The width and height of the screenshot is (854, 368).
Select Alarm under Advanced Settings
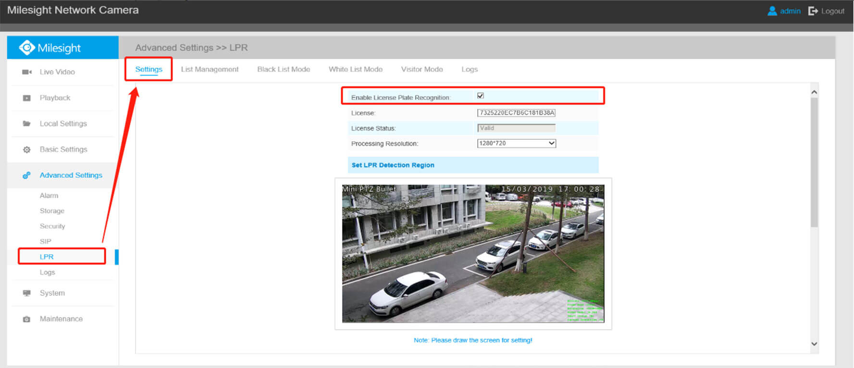pyautogui.click(x=49, y=196)
